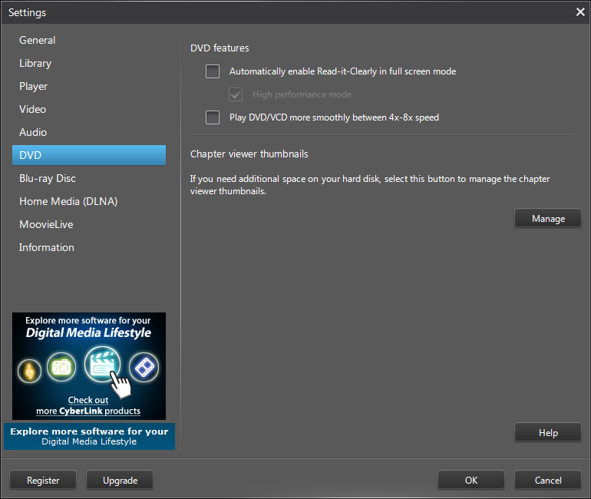Confirm settings with the OK button
This screenshot has width=591, height=499.
[x=471, y=481]
